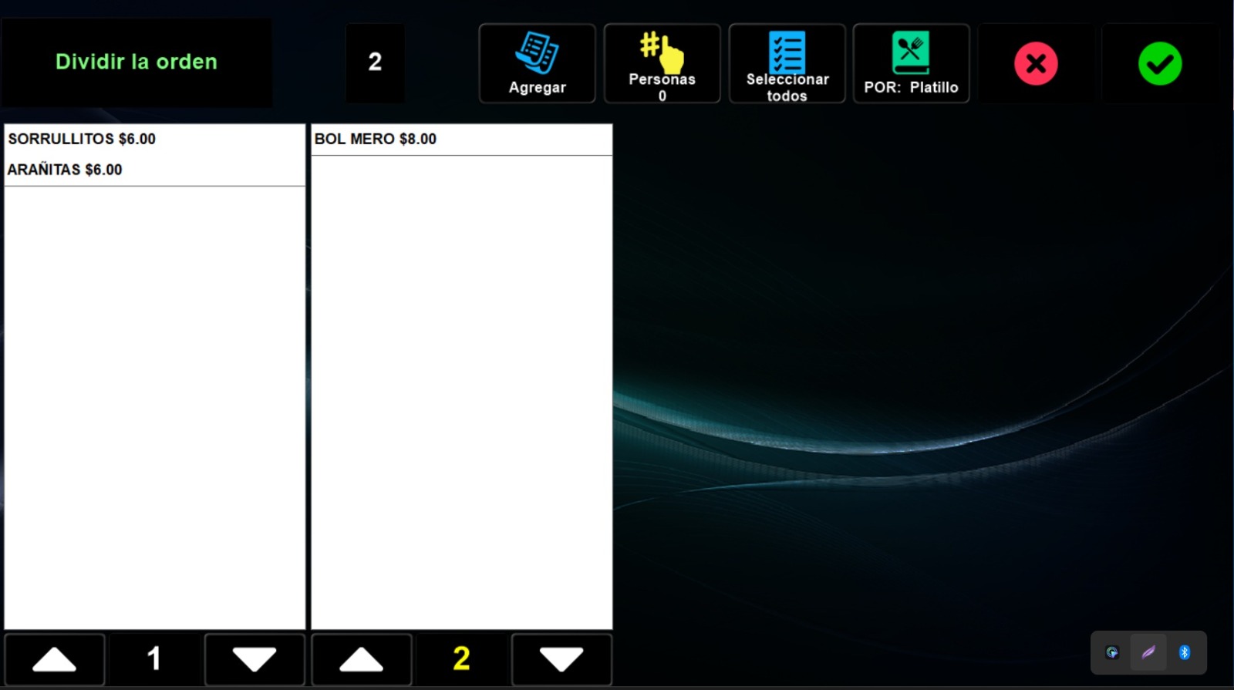Select the ARAÑITAS $6.00 item
The height and width of the screenshot is (690, 1234).
66,170
